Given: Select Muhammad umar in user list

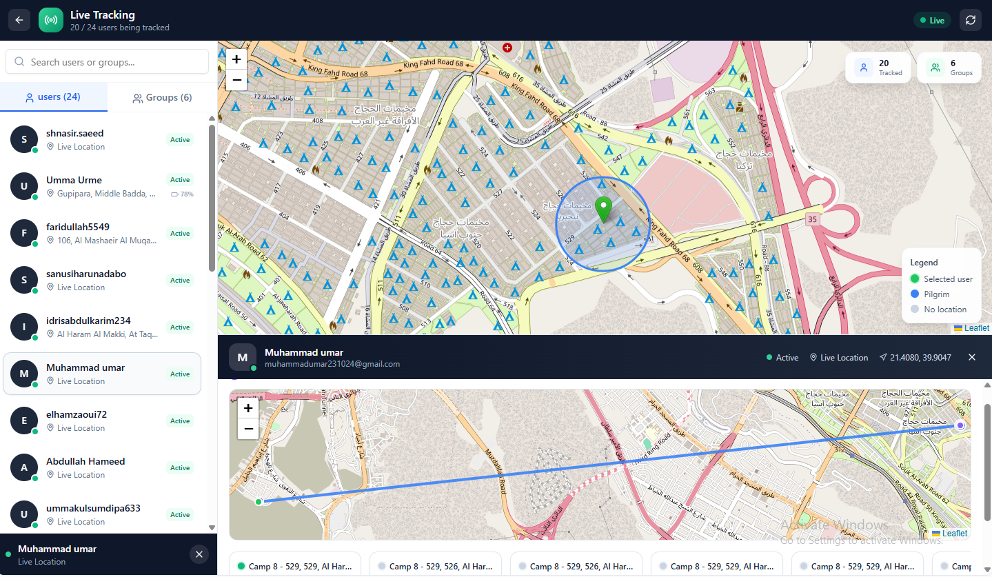Looking at the screenshot, I should [102, 374].
